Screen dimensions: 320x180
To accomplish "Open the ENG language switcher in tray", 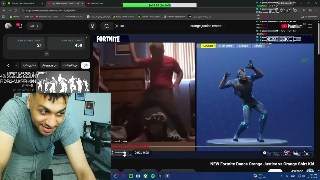I will (x=293, y=176).
